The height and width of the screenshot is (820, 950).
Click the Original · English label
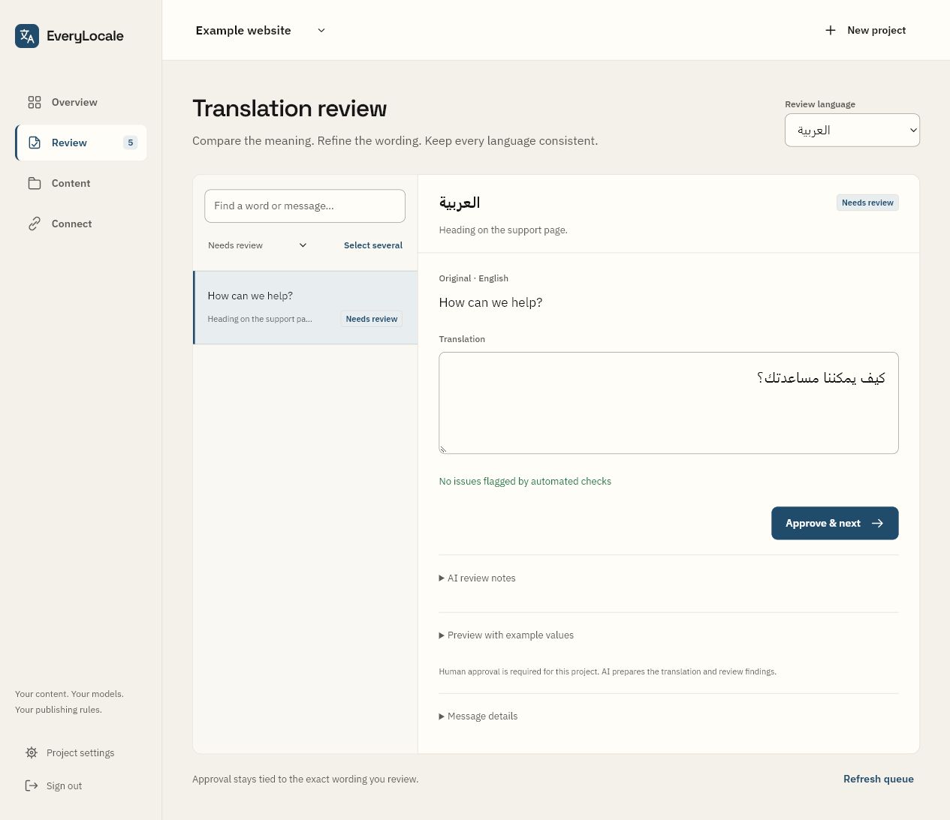(x=473, y=278)
